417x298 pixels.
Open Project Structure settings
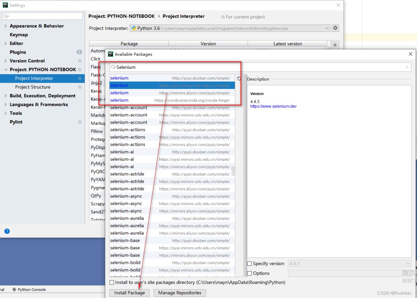[x=33, y=87]
